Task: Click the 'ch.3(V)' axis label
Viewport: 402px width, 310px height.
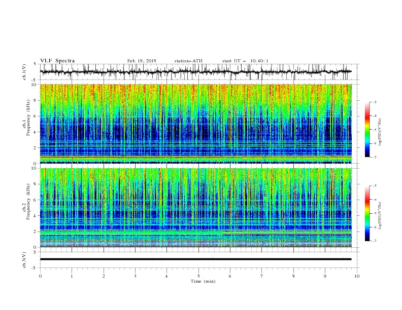Action: 24,260
